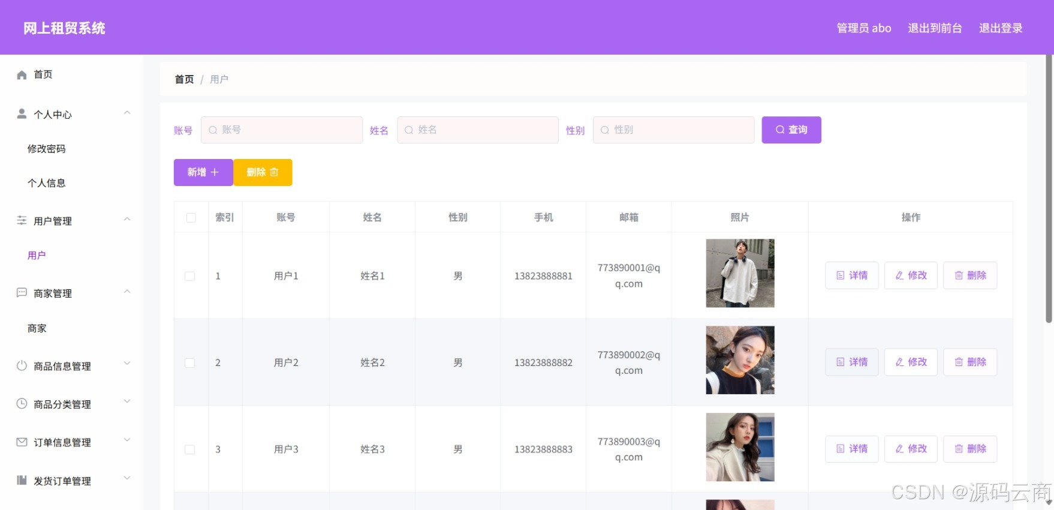This screenshot has height=510, width=1054.
Task: Click the trash icon in 用户3's 删除 button
Action: (959, 449)
